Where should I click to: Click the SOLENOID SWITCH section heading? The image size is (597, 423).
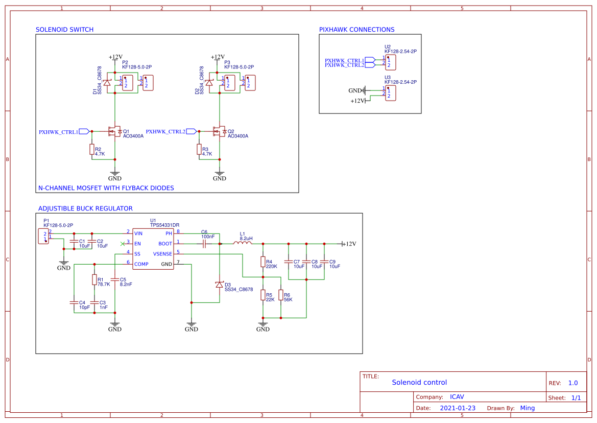point(64,30)
